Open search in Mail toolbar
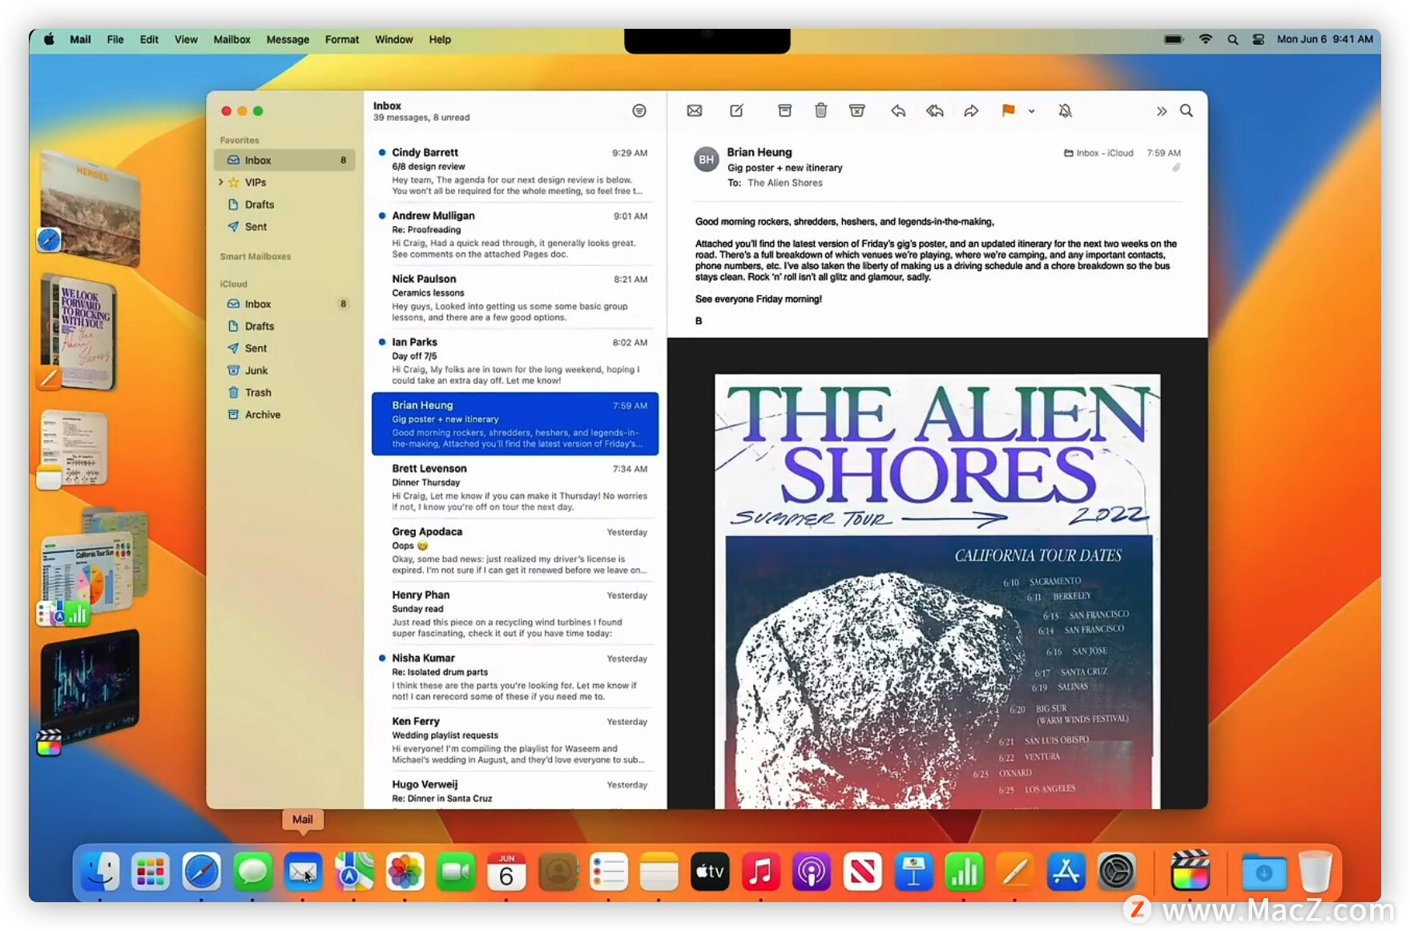The height and width of the screenshot is (931, 1410). tap(1186, 111)
